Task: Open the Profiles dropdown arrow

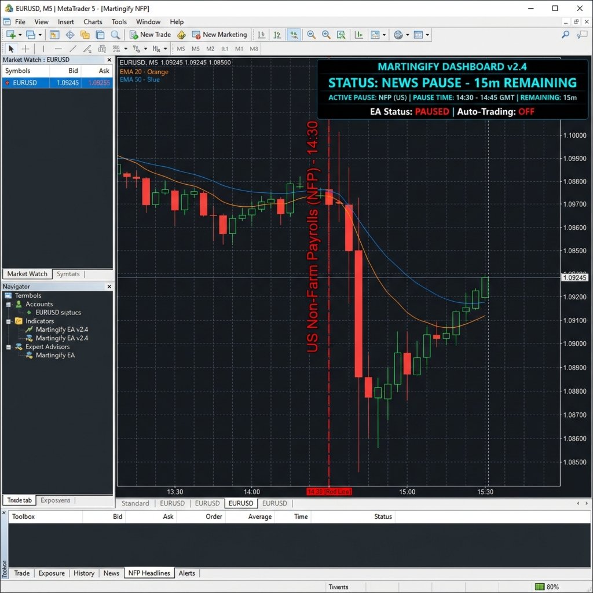Action: [40, 35]
